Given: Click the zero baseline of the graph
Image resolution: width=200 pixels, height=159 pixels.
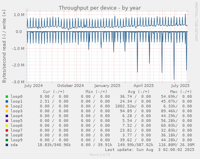Looking at the screenshot, I should pos(107,32).
